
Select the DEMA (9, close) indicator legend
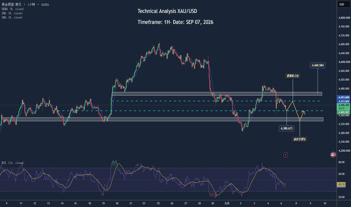point(13,9)
